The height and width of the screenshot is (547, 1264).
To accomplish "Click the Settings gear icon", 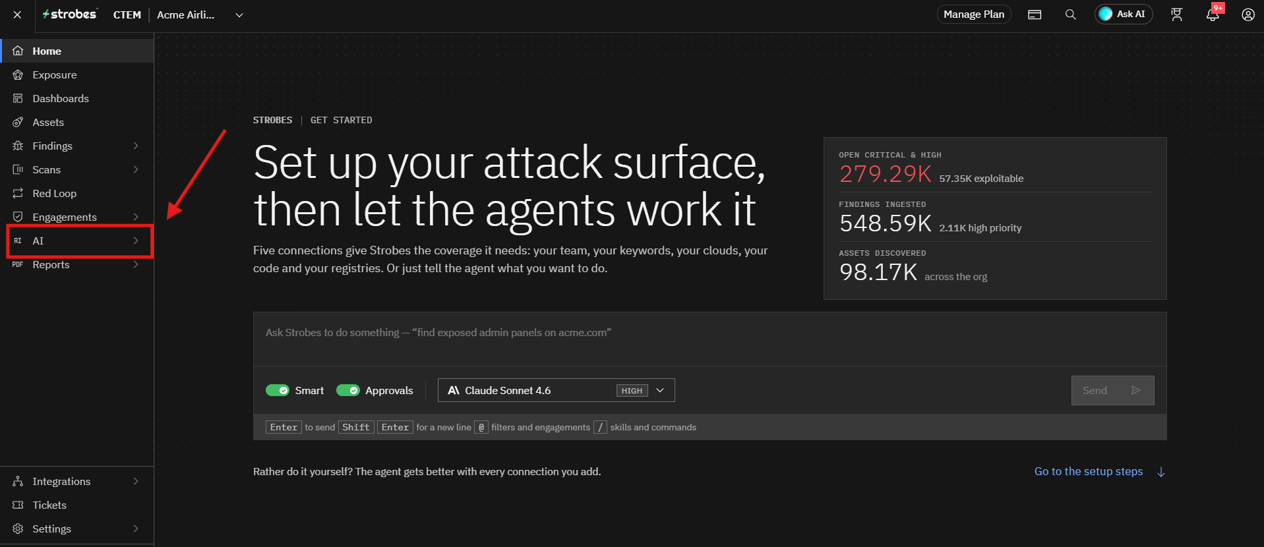I will pyautogui.click(x=18, y=529).
